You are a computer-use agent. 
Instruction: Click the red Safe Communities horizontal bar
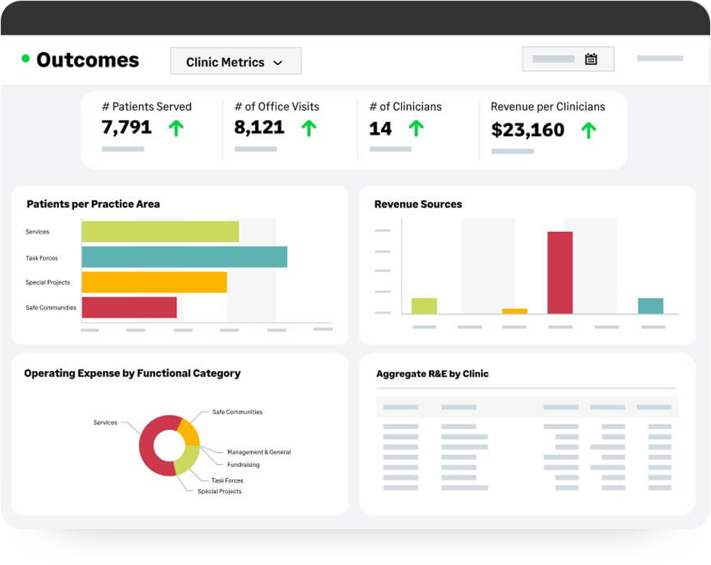(129, 308)
